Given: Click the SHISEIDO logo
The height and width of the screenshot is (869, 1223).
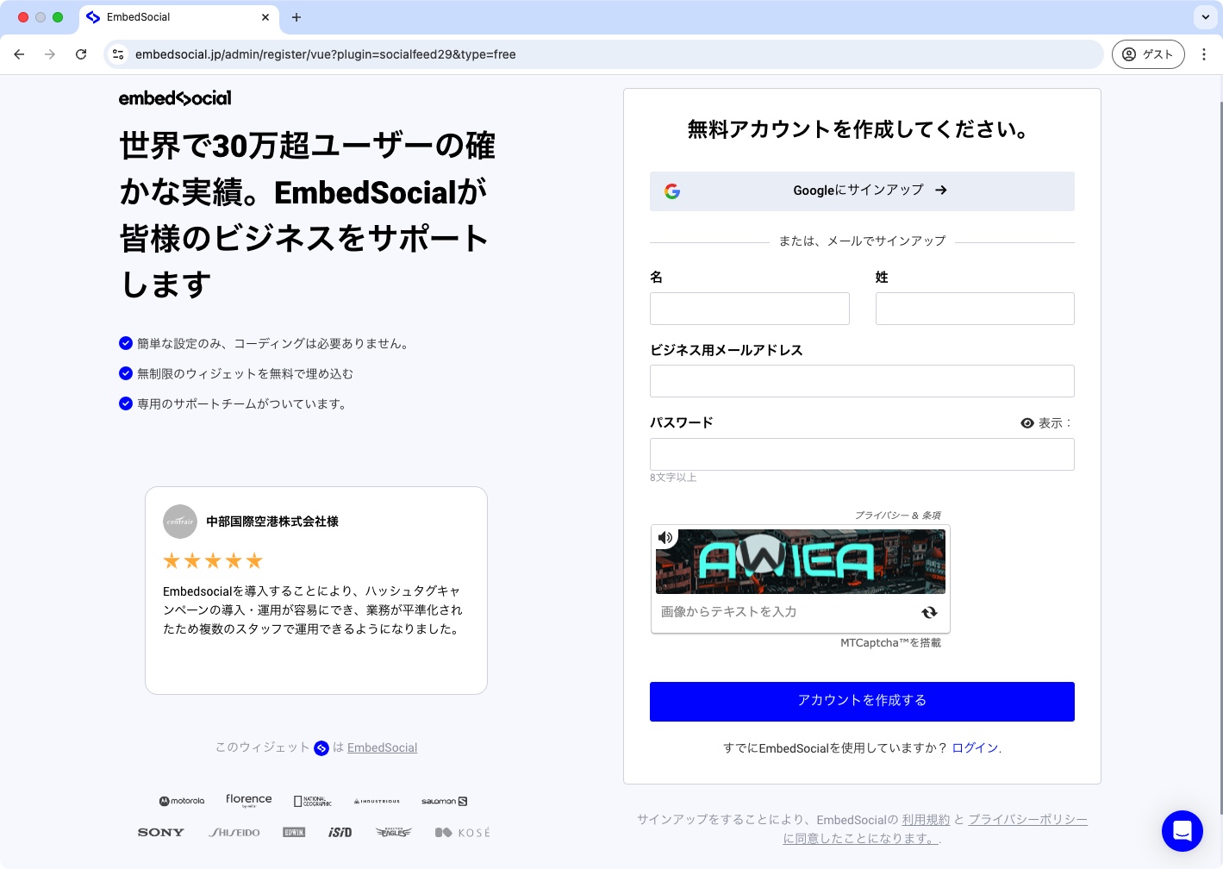Looking at the screenshot, I should tap(234, 833).
